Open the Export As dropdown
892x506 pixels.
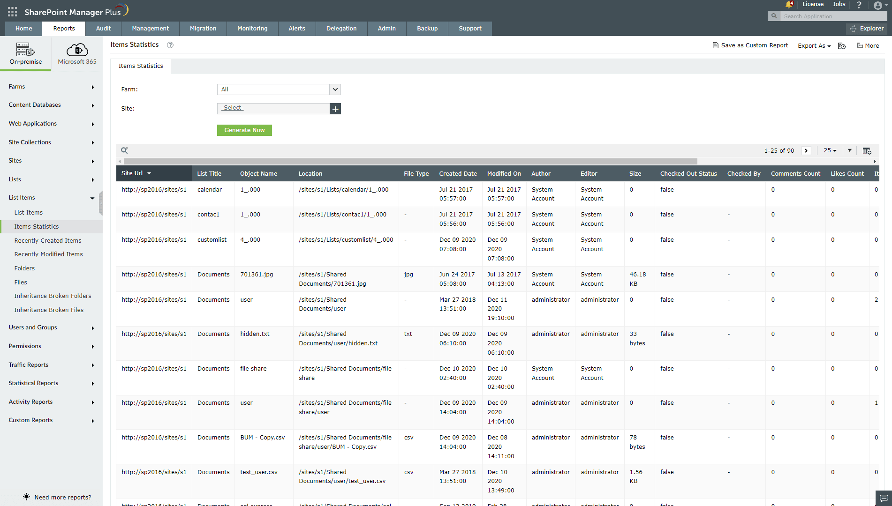click(814, 46)
